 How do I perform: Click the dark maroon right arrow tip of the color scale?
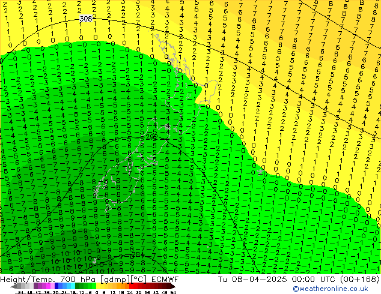(x=173, y=286)
